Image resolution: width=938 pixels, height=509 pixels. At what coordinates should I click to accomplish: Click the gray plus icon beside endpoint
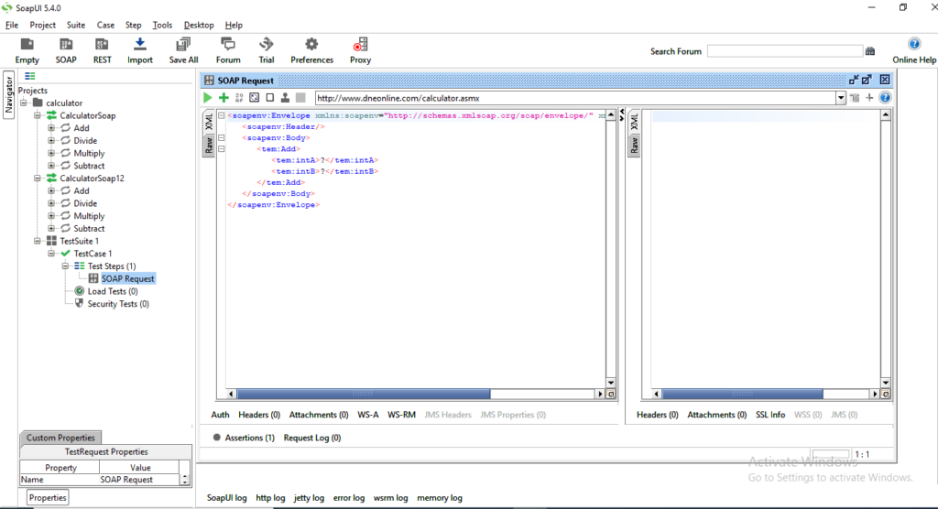[x=869, y=97]
